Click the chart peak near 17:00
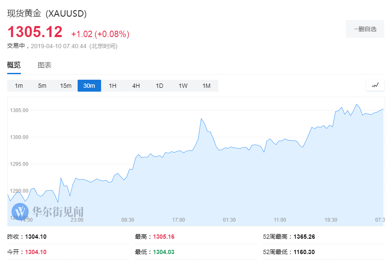 [201, 118]
